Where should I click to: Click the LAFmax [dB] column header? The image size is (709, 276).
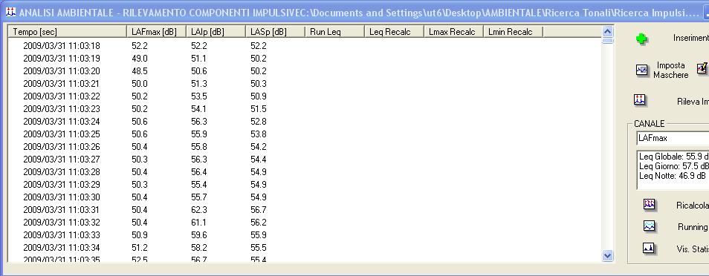[156, 32]
